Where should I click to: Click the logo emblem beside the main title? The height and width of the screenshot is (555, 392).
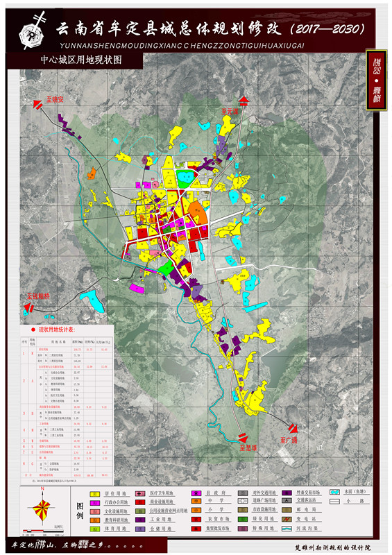click(x=33, y=31)
